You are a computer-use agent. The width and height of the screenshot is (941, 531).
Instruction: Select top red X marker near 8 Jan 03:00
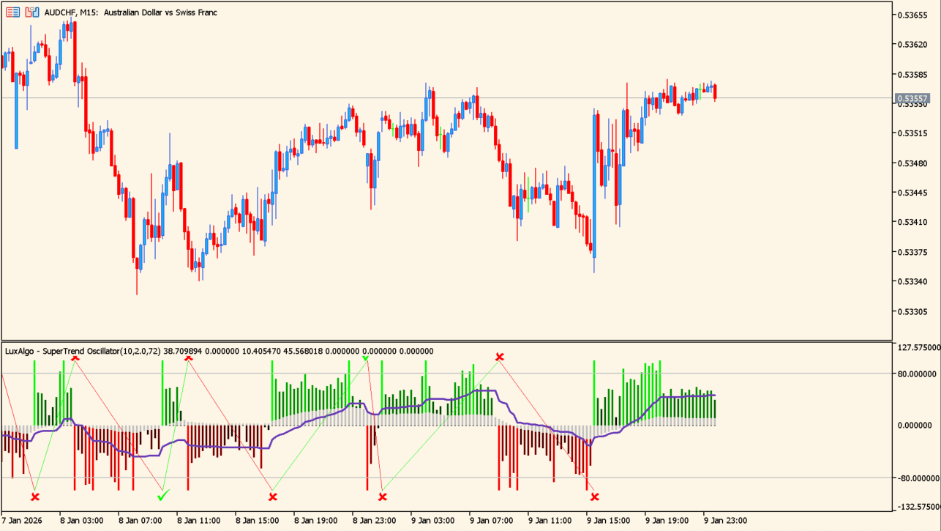coord(75,357)
